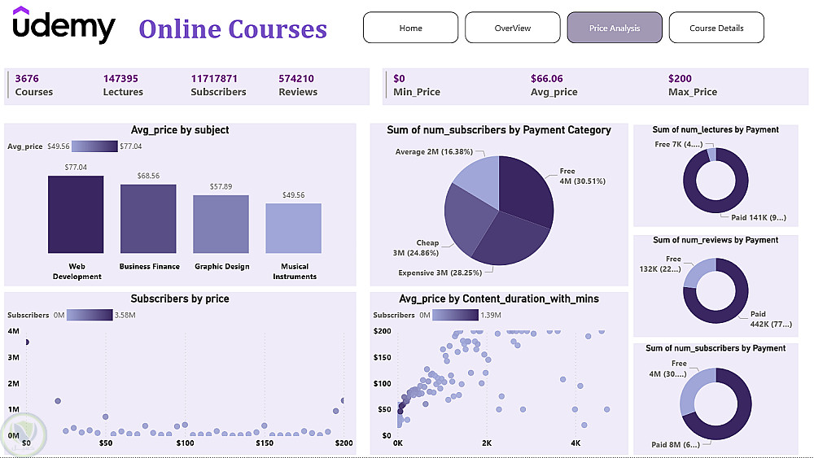
Task: Click the Free 4M (30.51%) pie label
Action: (582, 176)
